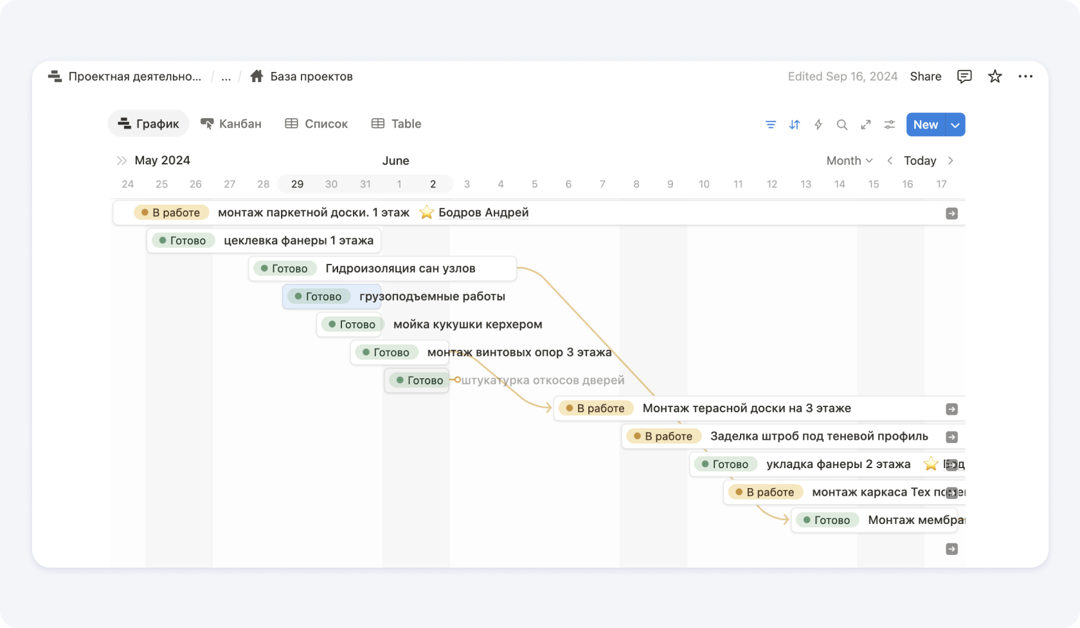
Task: Click the Share button
Action: pyautogui.click(x=926, y=76)
